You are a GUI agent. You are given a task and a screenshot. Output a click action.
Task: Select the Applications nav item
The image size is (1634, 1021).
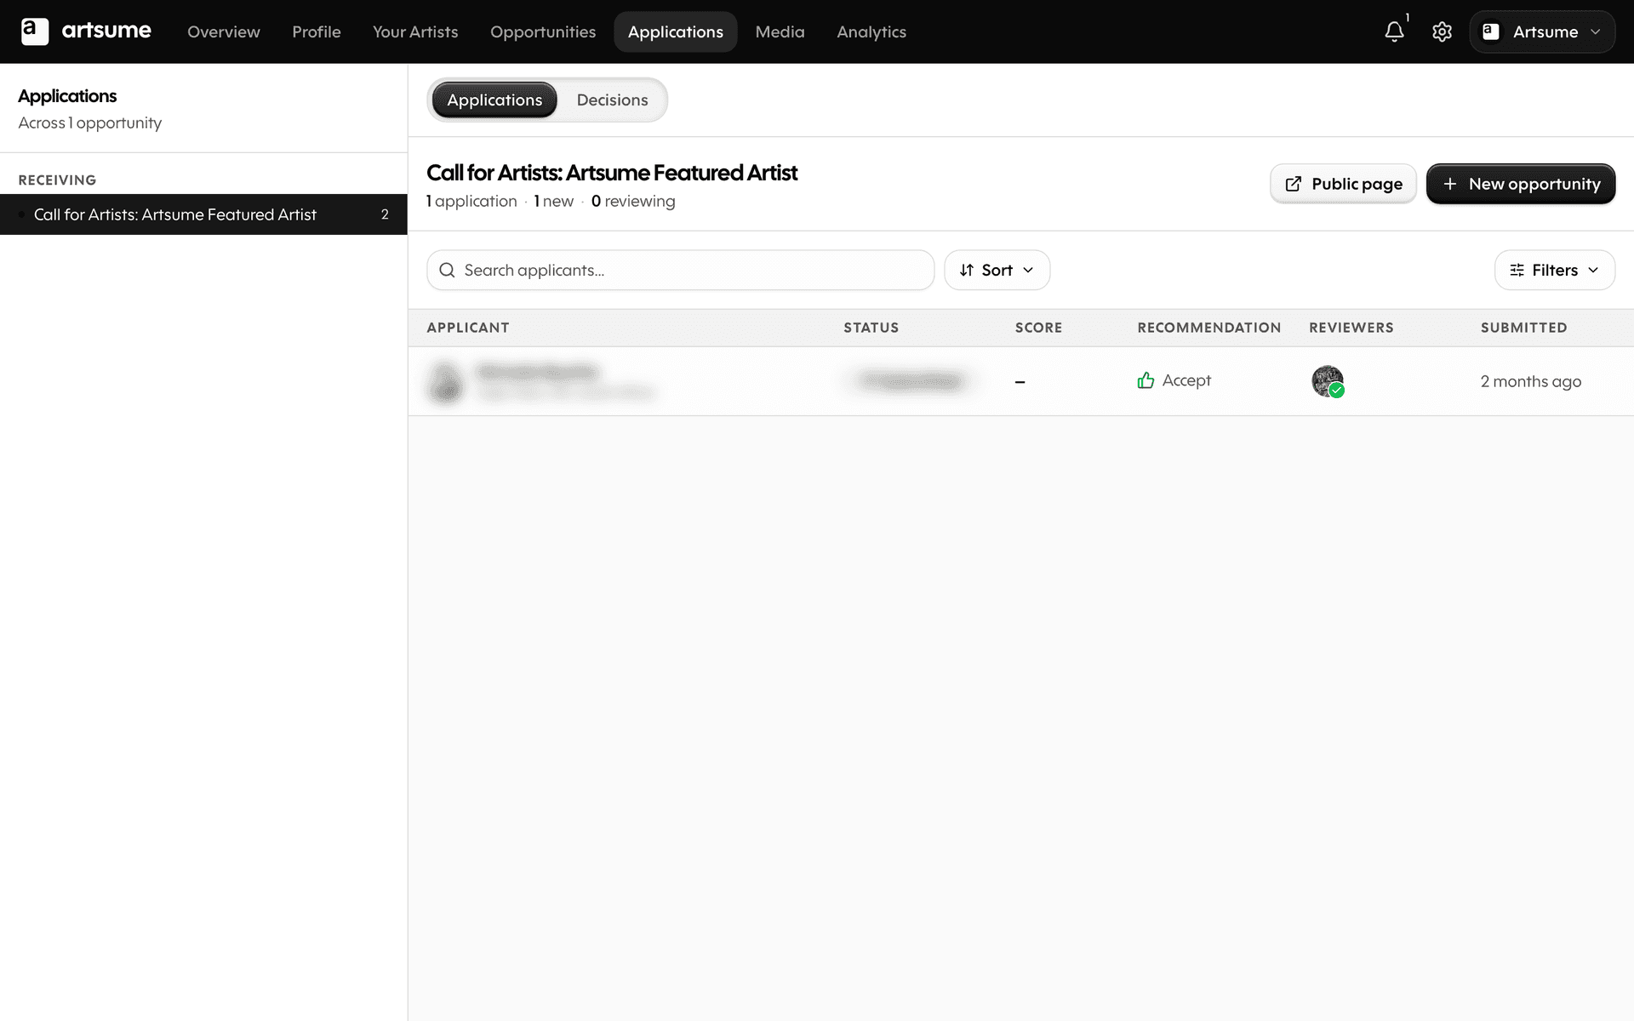point(676,31)
